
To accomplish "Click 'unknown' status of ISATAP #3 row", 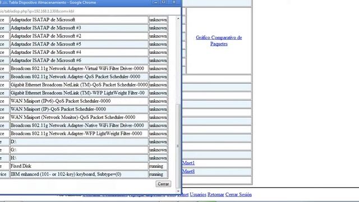I will coord(158,28).
